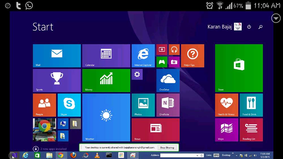Show all apps with the down arrow

click(36, 149)
